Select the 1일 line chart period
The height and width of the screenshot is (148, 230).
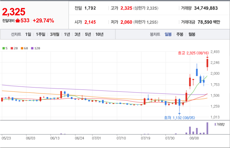(28, 35)
